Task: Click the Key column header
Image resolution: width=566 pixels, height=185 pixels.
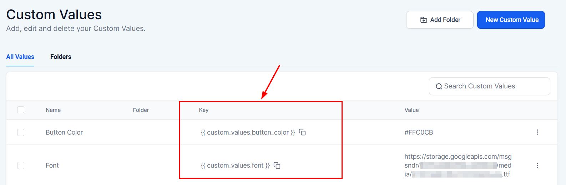Action: (204, 110)
